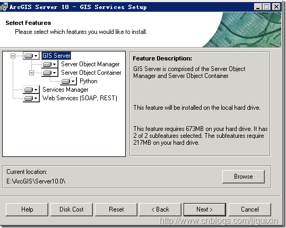The image size is (286, 228).
Task: Open the Web Services (SOAP, REST) drive dropdown
Action: click(x=31, y=98)
